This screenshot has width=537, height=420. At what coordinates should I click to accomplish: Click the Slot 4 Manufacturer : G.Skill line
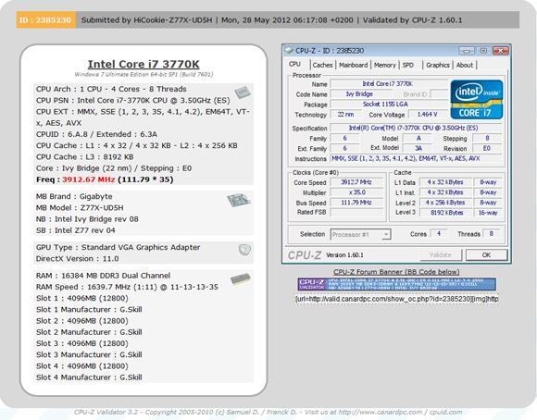pos(89,377)
